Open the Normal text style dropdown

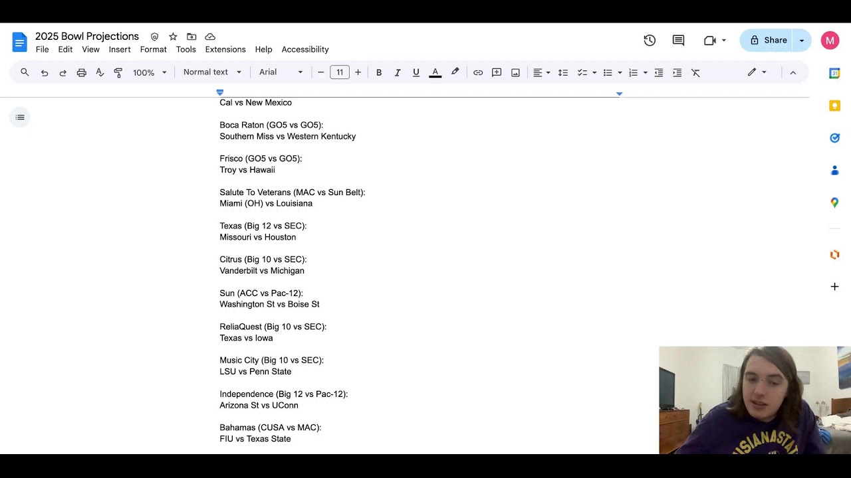(x=212, y=72)
